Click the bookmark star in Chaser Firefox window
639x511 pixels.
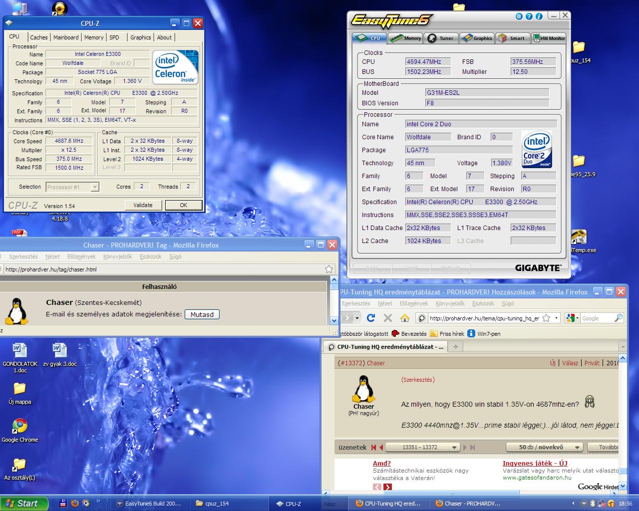pyautogui.click(x=329, y=269)
